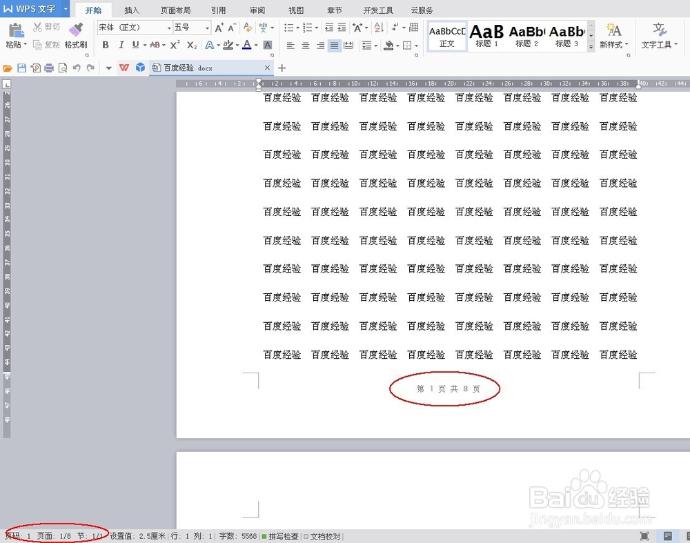The height and width of the screenshot is (543, 690).
Task: Switch to the Developer Tools tab
Action: pos(378,10)
